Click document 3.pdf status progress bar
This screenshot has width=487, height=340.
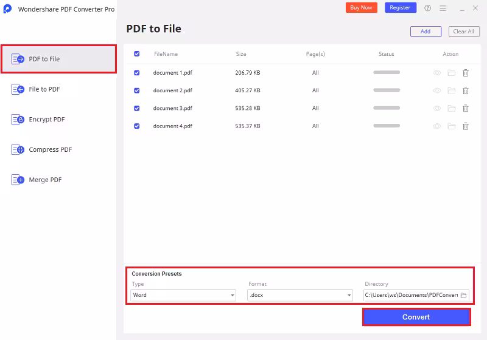pyautogui.click(x=387, y=108)
